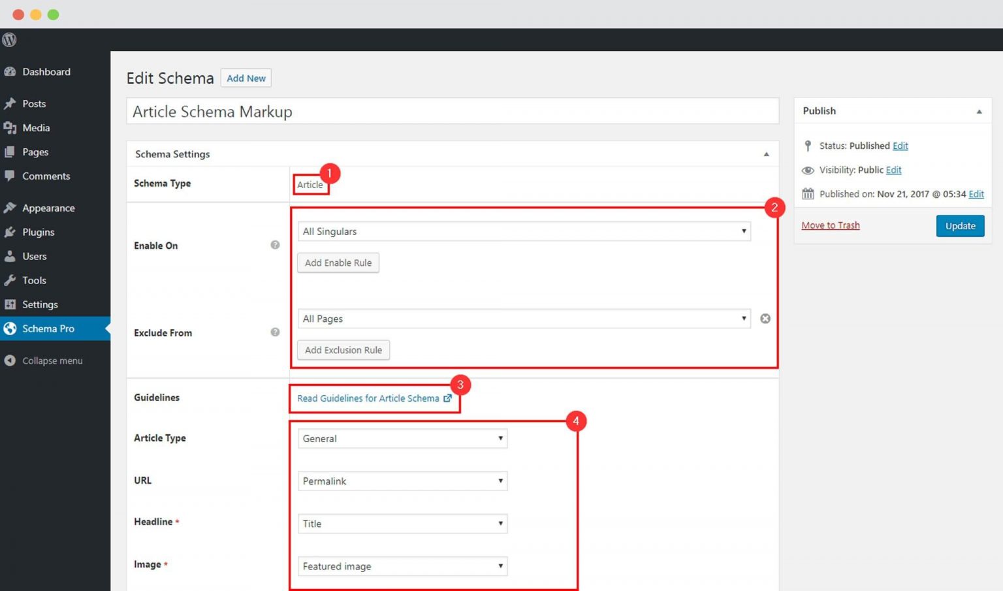The height and width of the screenshot is (591, 1003).
Task: Click the Users icon in the sidebar
Action: click(11, 256)
